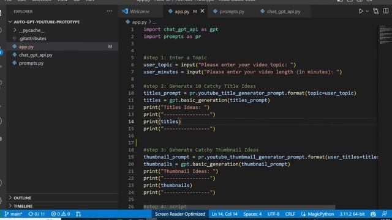Close the app.py editor tab
392x220 pixels.
(202, 11)
